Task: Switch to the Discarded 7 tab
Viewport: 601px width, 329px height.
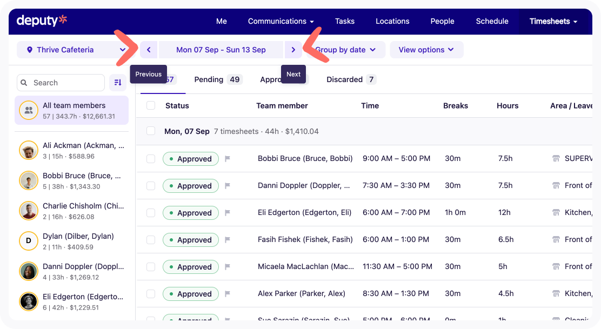Action: pyautogui.click(x=351, y=79)
